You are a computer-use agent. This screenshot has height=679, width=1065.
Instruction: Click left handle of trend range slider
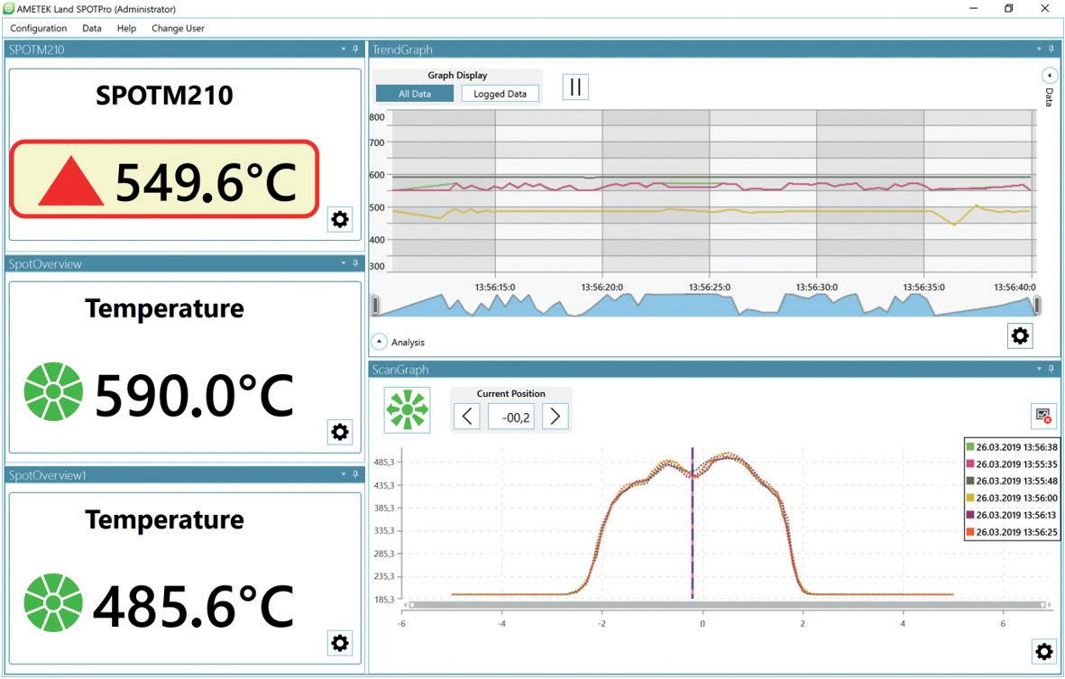click(x=375, y=306)
